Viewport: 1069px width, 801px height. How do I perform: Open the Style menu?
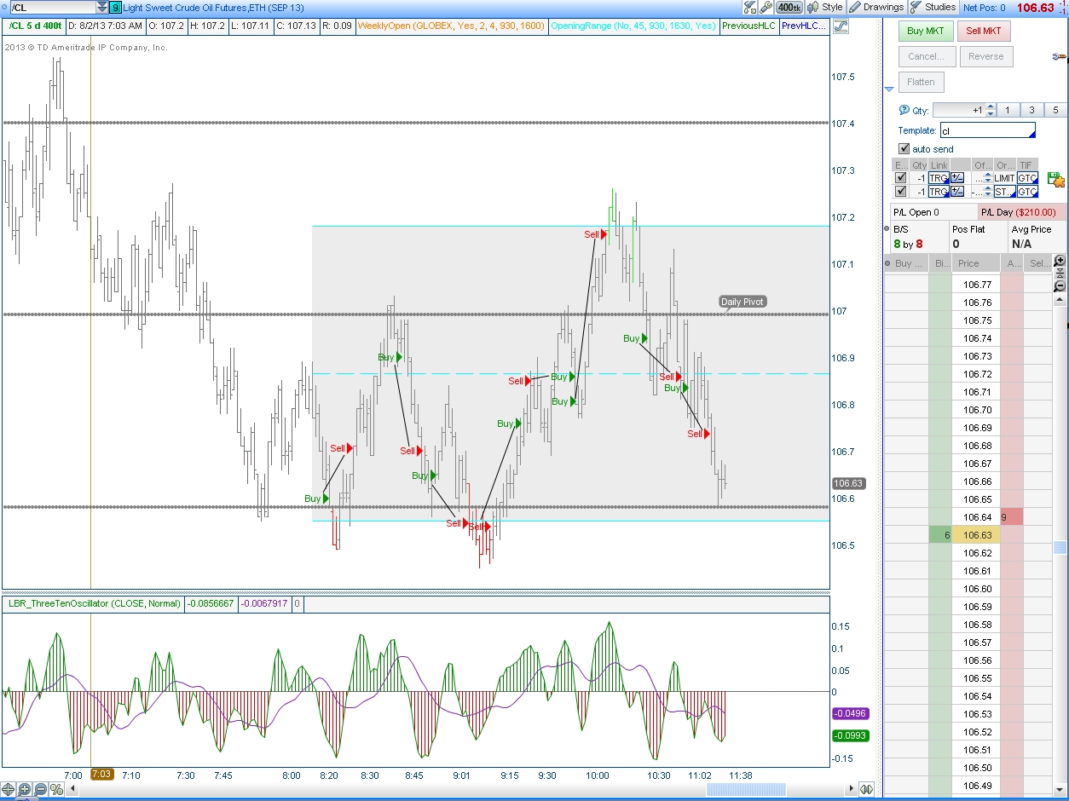point(825,7)
